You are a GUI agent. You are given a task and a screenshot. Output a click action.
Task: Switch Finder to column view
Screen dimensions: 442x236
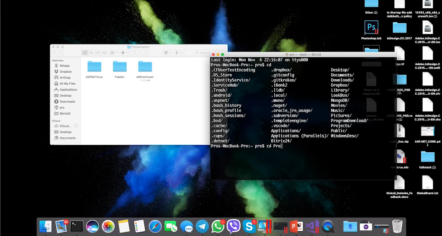click(97, 53)
